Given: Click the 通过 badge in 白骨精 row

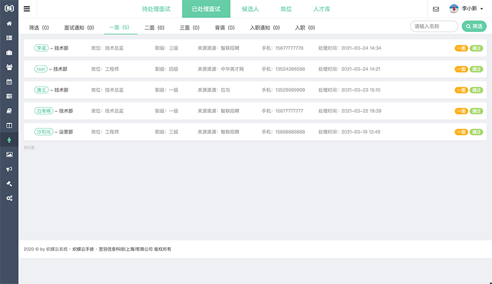Looking at the screenshot, I should (x=476, y=111).
